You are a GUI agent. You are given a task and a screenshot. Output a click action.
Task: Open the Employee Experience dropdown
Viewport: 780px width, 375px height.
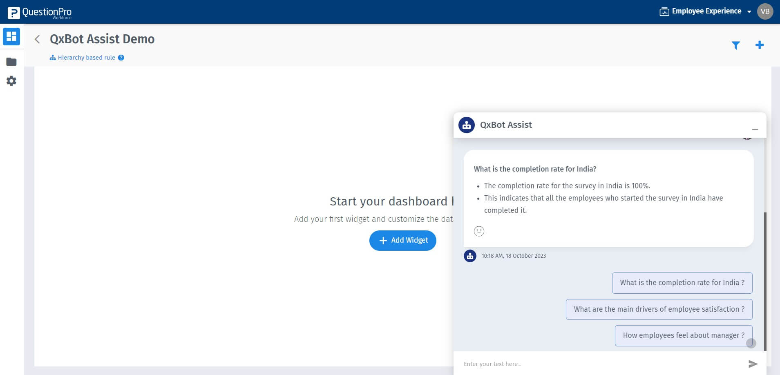[749, 11]
